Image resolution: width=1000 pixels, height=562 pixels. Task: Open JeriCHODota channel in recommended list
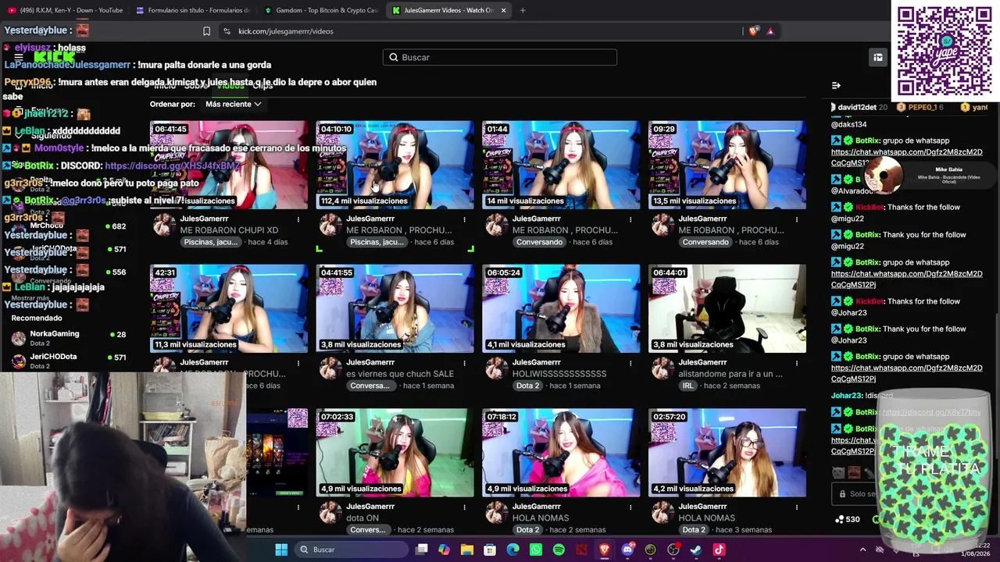click(53, 357)
